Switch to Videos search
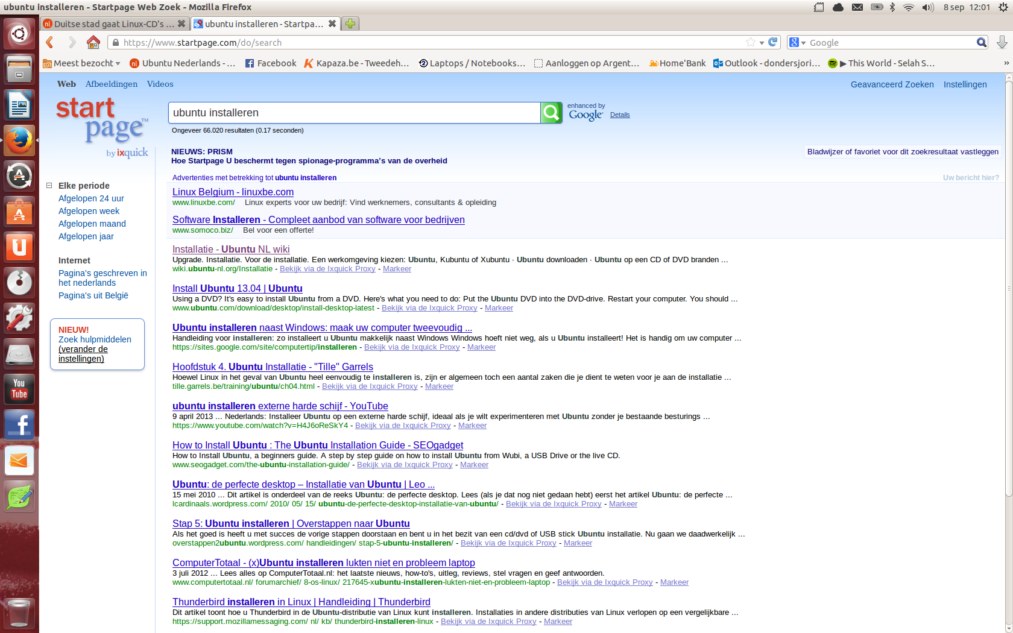The width and height of the screenshot is (1013, 633). pos(160,84)
